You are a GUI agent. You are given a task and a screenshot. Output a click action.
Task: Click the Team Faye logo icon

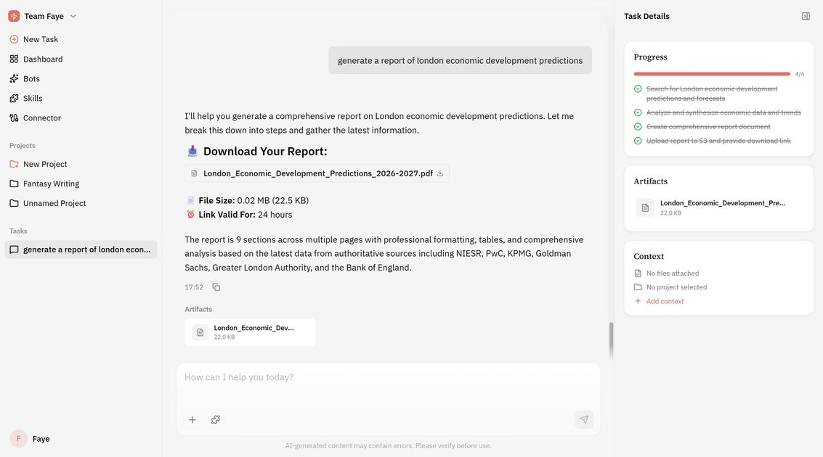pyautogui.click(x=14, y=16)
